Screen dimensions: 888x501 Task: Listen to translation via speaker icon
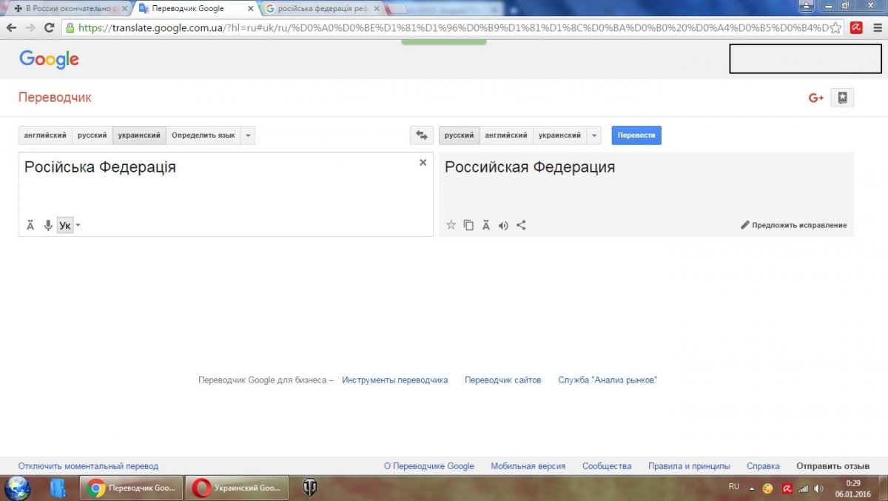(503, 226)
